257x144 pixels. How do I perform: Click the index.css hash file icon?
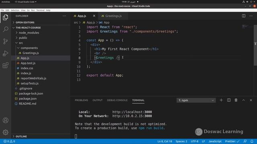coord(18,68)
